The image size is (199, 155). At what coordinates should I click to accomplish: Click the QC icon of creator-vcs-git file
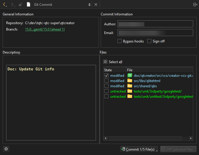pos(130,76)
